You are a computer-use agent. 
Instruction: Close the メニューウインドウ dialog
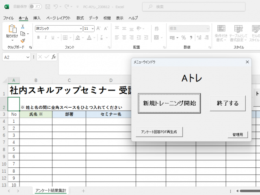click(x=247, y=62)
